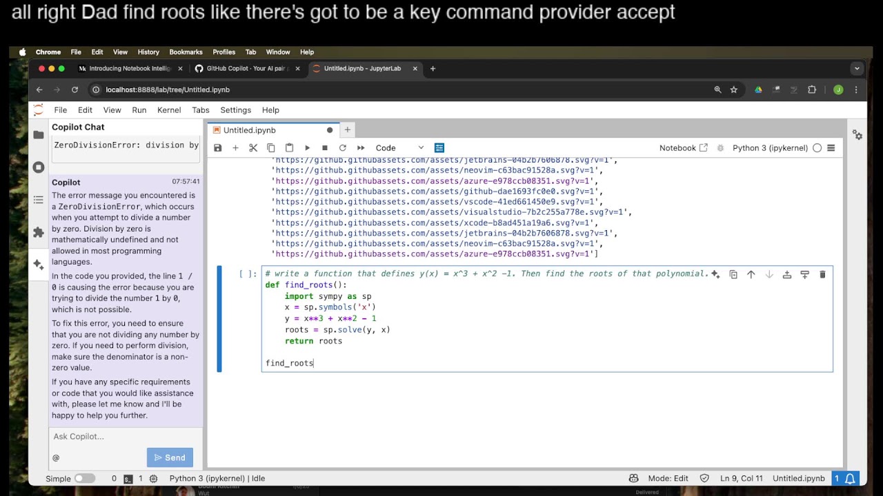Screen dimensions: 883x496
Task: Open the table of contents sidebar icon
Action: (x=39, y=200)
